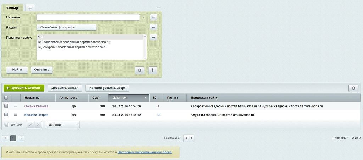Click the Отменить button
The width and height of the screenshot is (363, 160).
pos(42,70)
